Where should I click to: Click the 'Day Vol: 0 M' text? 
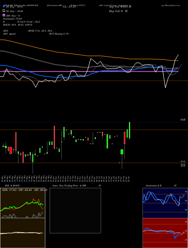118,11
